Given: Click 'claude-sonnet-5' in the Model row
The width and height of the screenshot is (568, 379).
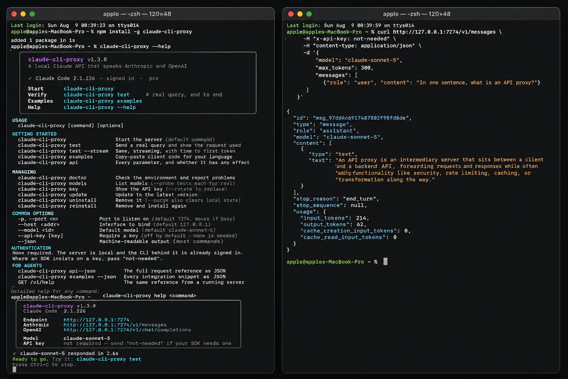Looking at the screenshot, I should (87, 339).
